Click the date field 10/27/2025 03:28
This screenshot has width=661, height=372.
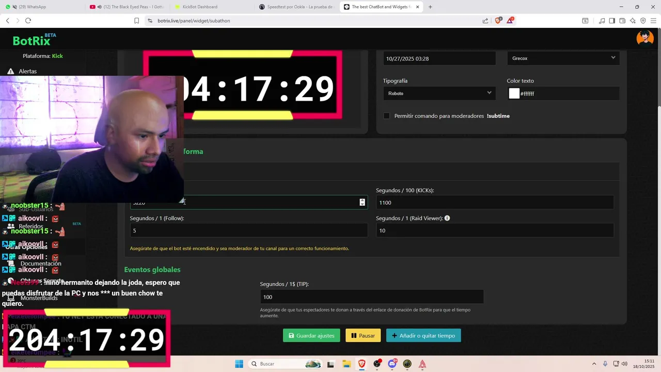tap(439, 58)
